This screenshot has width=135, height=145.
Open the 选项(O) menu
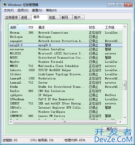(x=23, y=10)
